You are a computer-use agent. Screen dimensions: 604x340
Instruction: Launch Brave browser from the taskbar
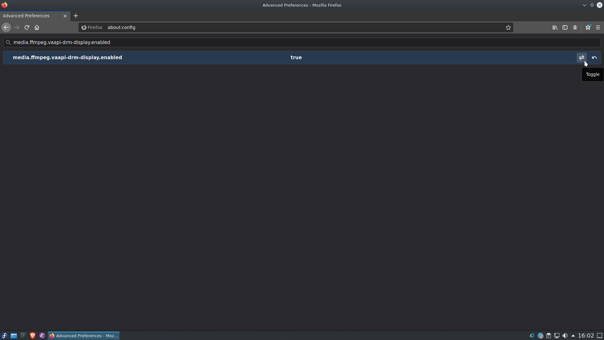(x=32, y=336)
